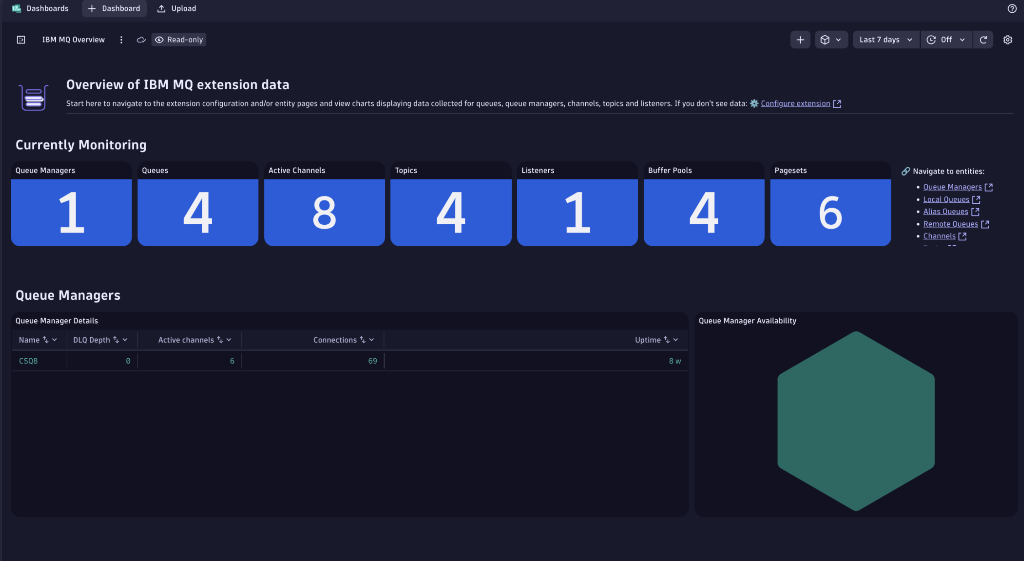Open the DLQ Depth column chevron menu

click(x=125, y=340)
